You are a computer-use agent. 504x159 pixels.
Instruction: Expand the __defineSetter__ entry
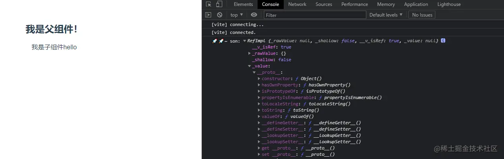[x=259, y=129]
